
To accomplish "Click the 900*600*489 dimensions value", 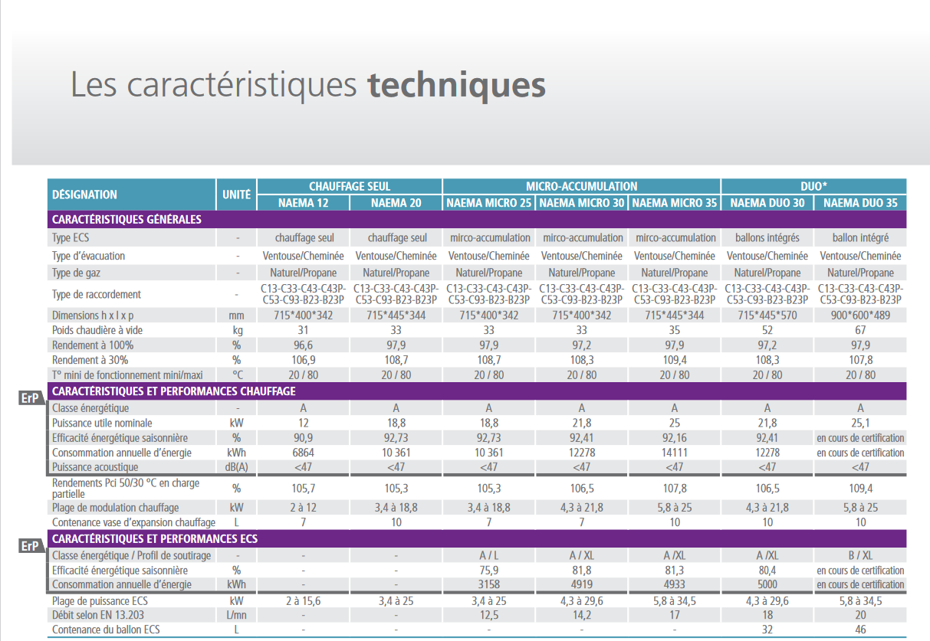I will [860, 316].
